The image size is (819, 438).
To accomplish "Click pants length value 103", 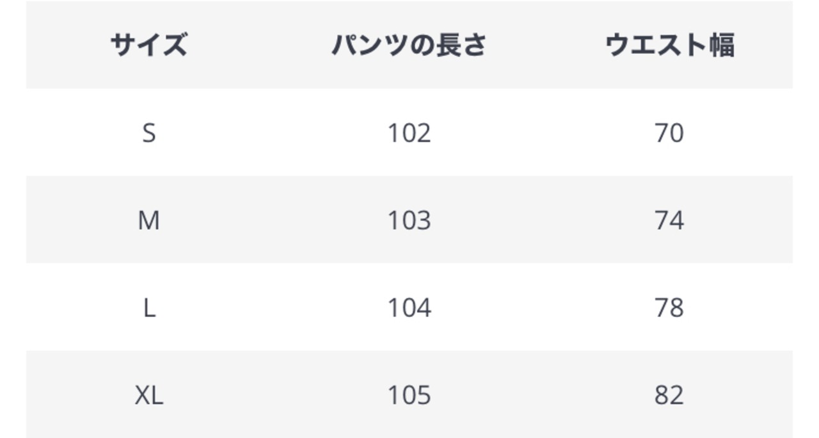I will [x=409, y=221].
